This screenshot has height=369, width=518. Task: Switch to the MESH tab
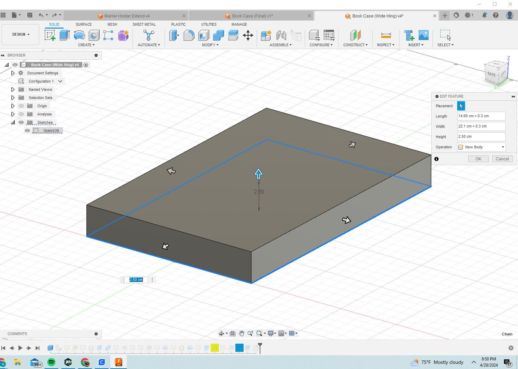coord(112,24)
